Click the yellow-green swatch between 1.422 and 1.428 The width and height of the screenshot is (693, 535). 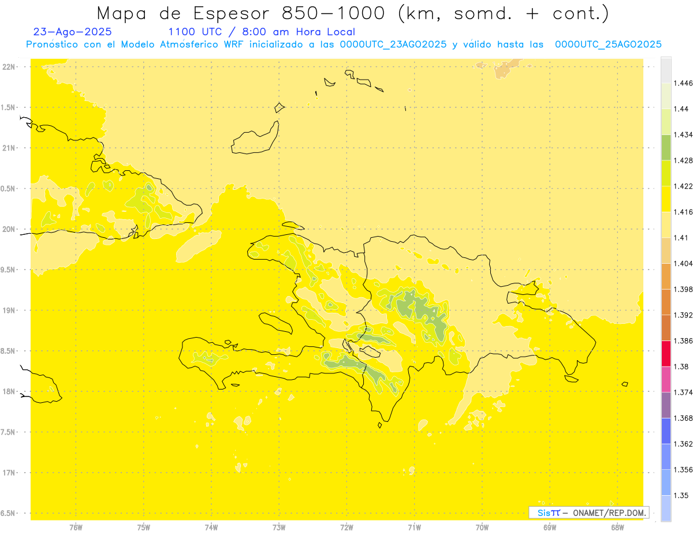pos(666,173)
